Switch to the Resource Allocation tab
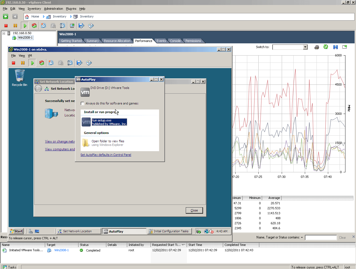Image resolution: width=356 pixels, height=269 pixels. pyautogui.click(x=117, y=41)
